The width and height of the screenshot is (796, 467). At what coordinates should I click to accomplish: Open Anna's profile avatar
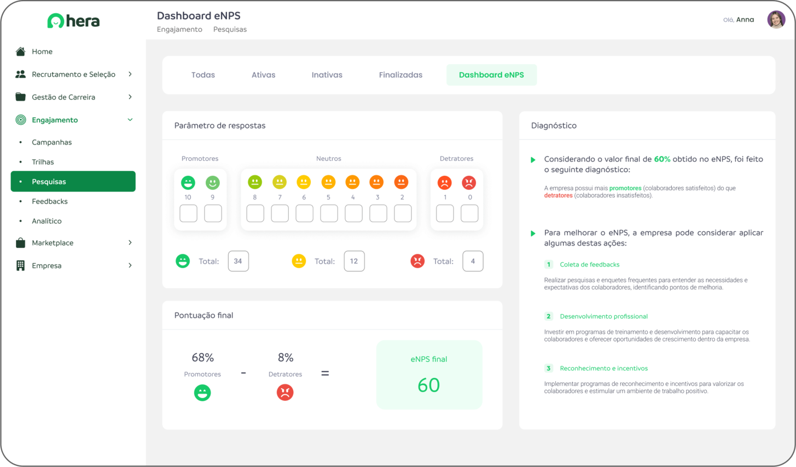[x=776, y=20]
